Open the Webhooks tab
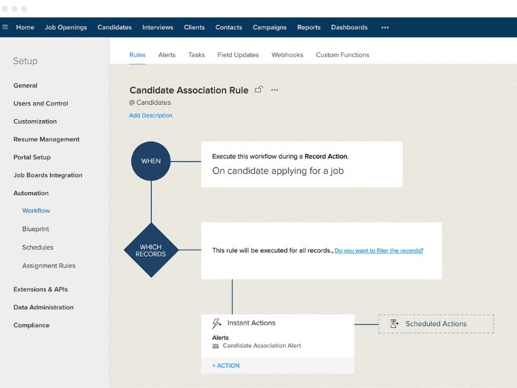This screenshot has height=388, width=517. (x=287, y=55)
